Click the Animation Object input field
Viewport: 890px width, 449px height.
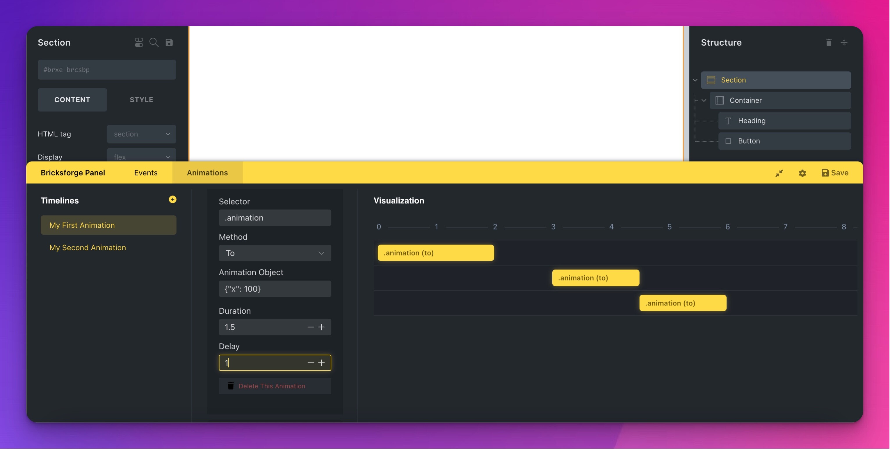(x=275, y=289)
